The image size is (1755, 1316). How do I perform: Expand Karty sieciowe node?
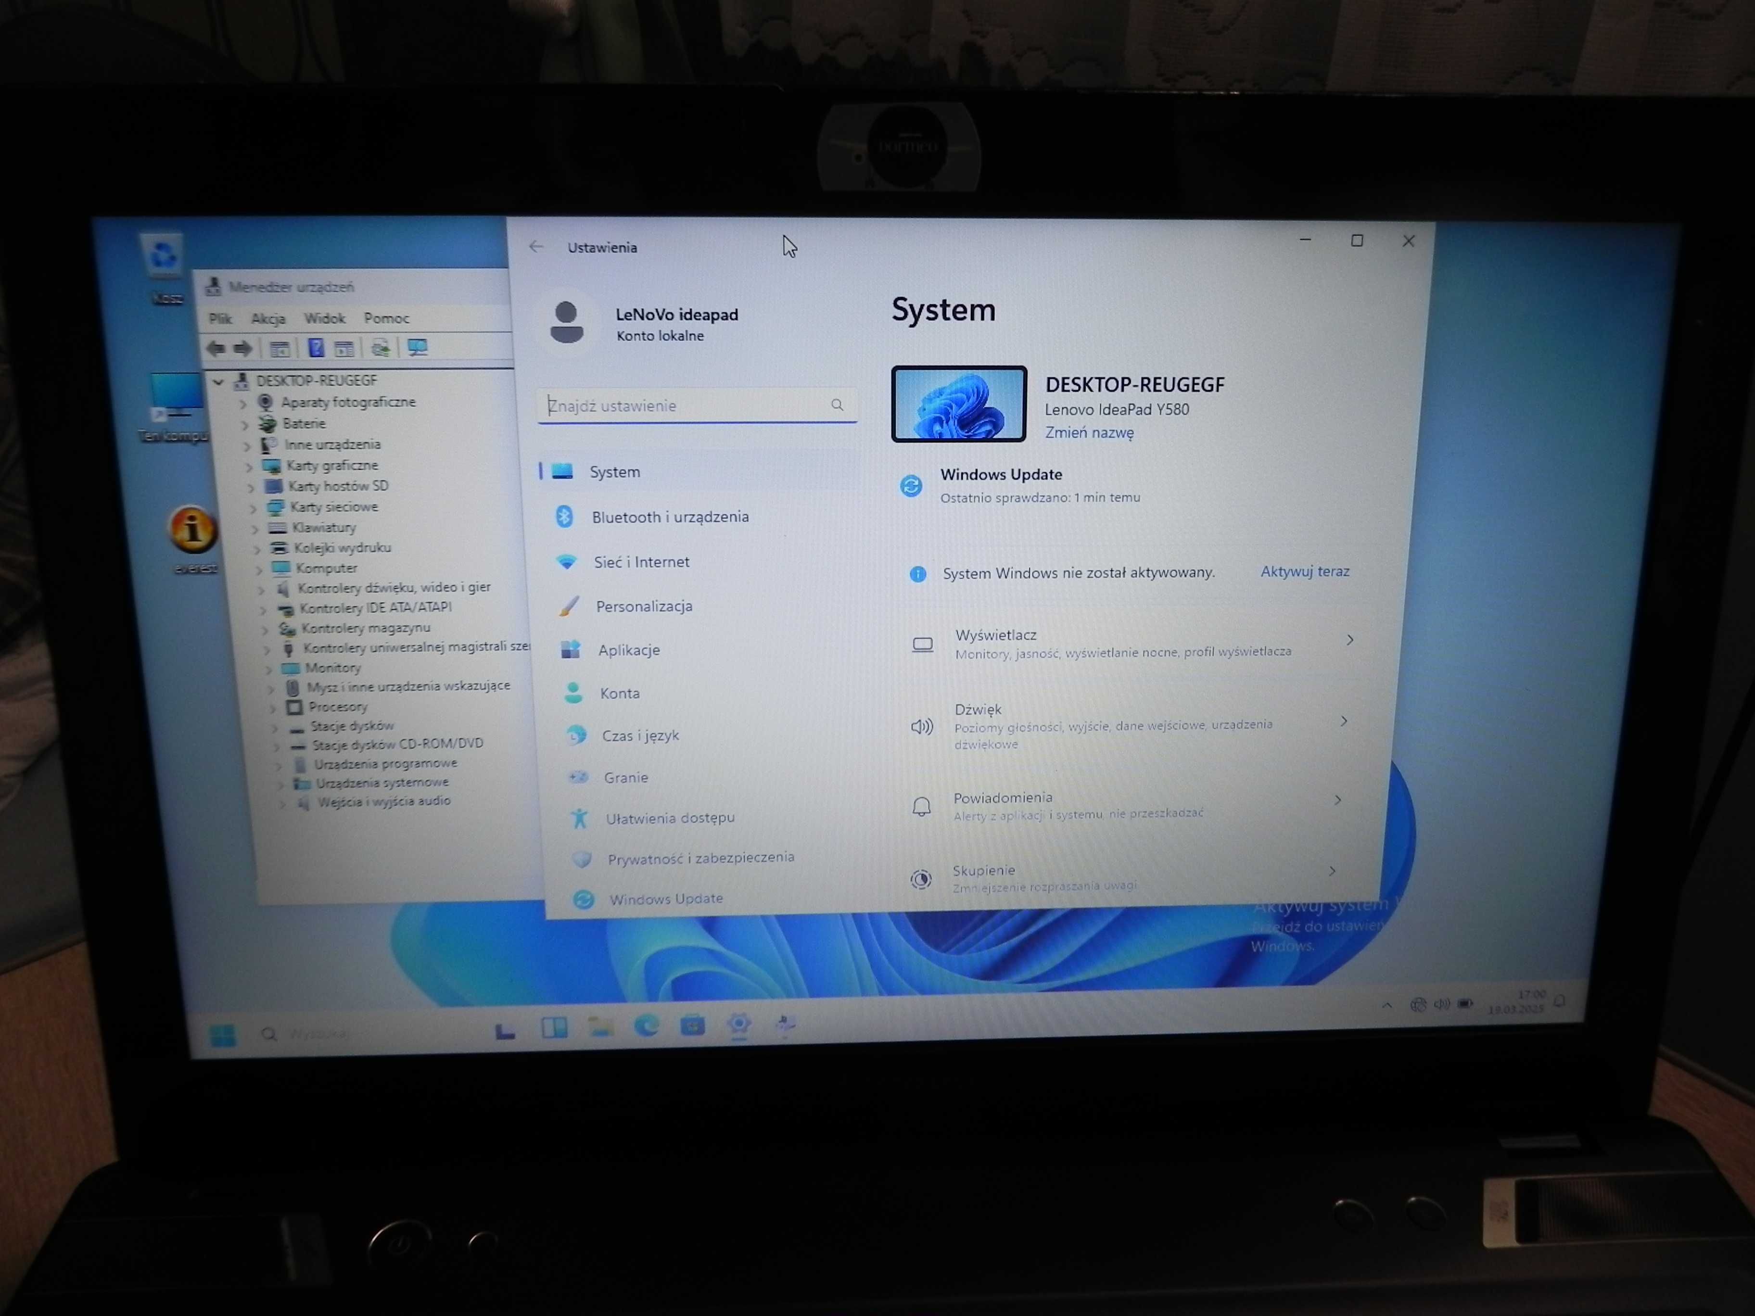pyautogui.click(x=252, y=507)
